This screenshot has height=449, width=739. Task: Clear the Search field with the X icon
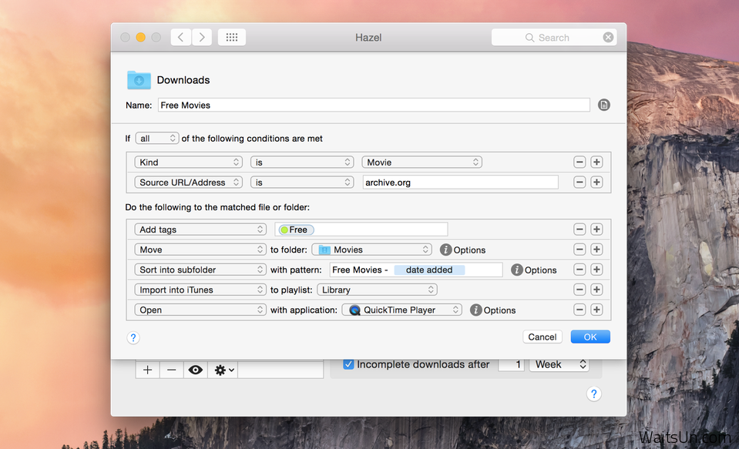point(609,37)
